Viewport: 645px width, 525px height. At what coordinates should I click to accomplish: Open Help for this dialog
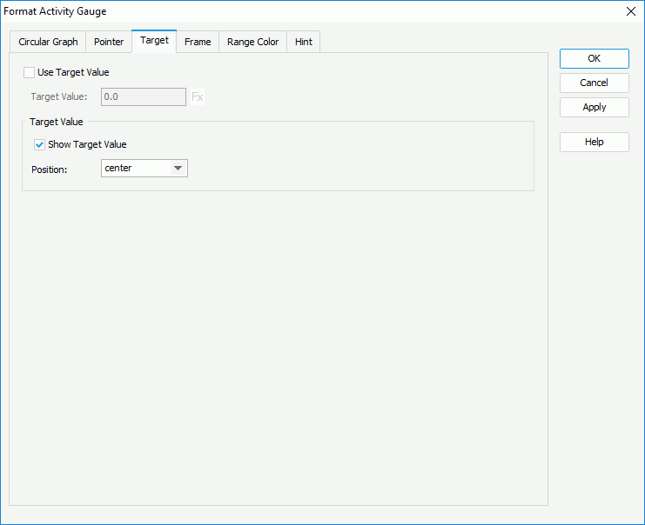click(x=594, y=143)
